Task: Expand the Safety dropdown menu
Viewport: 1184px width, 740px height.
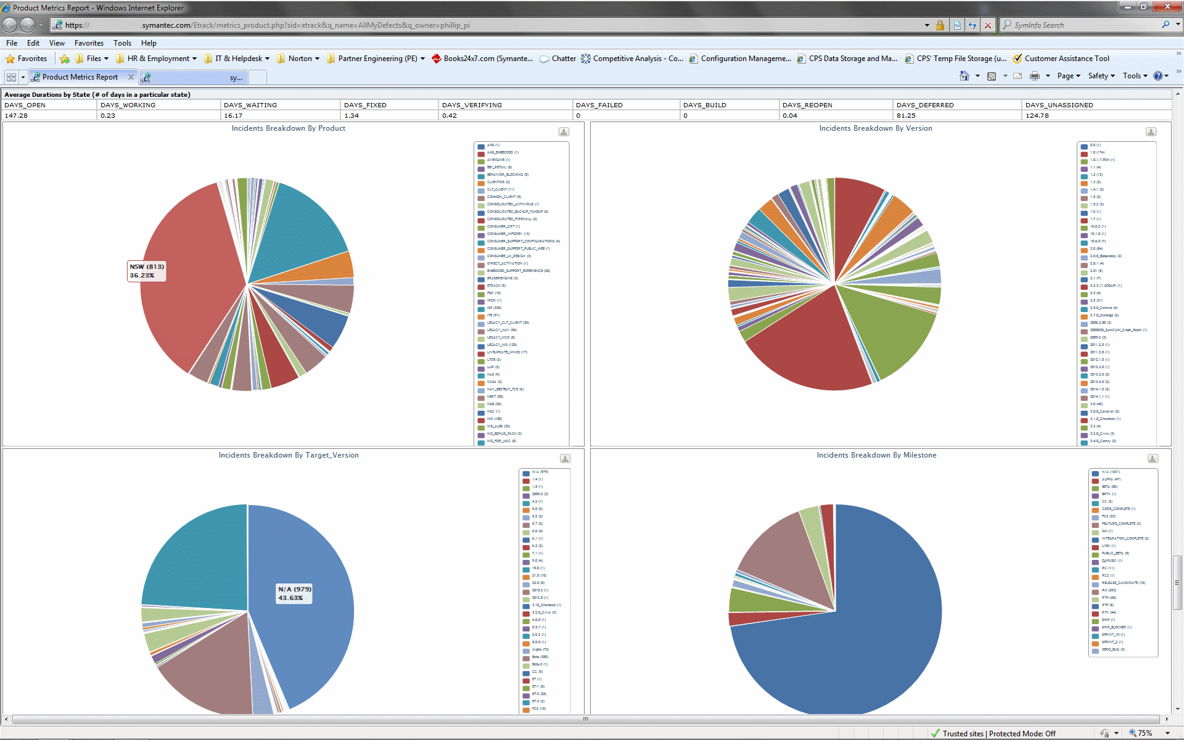Action: click(x=1101, y=76)
